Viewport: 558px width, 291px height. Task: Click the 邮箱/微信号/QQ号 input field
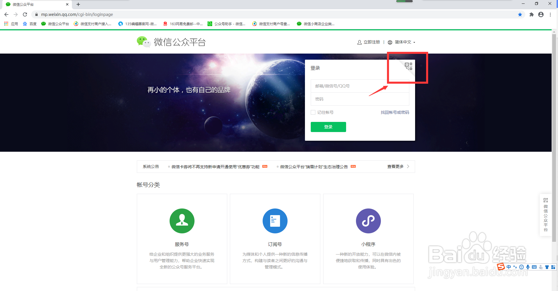(359, 86)
